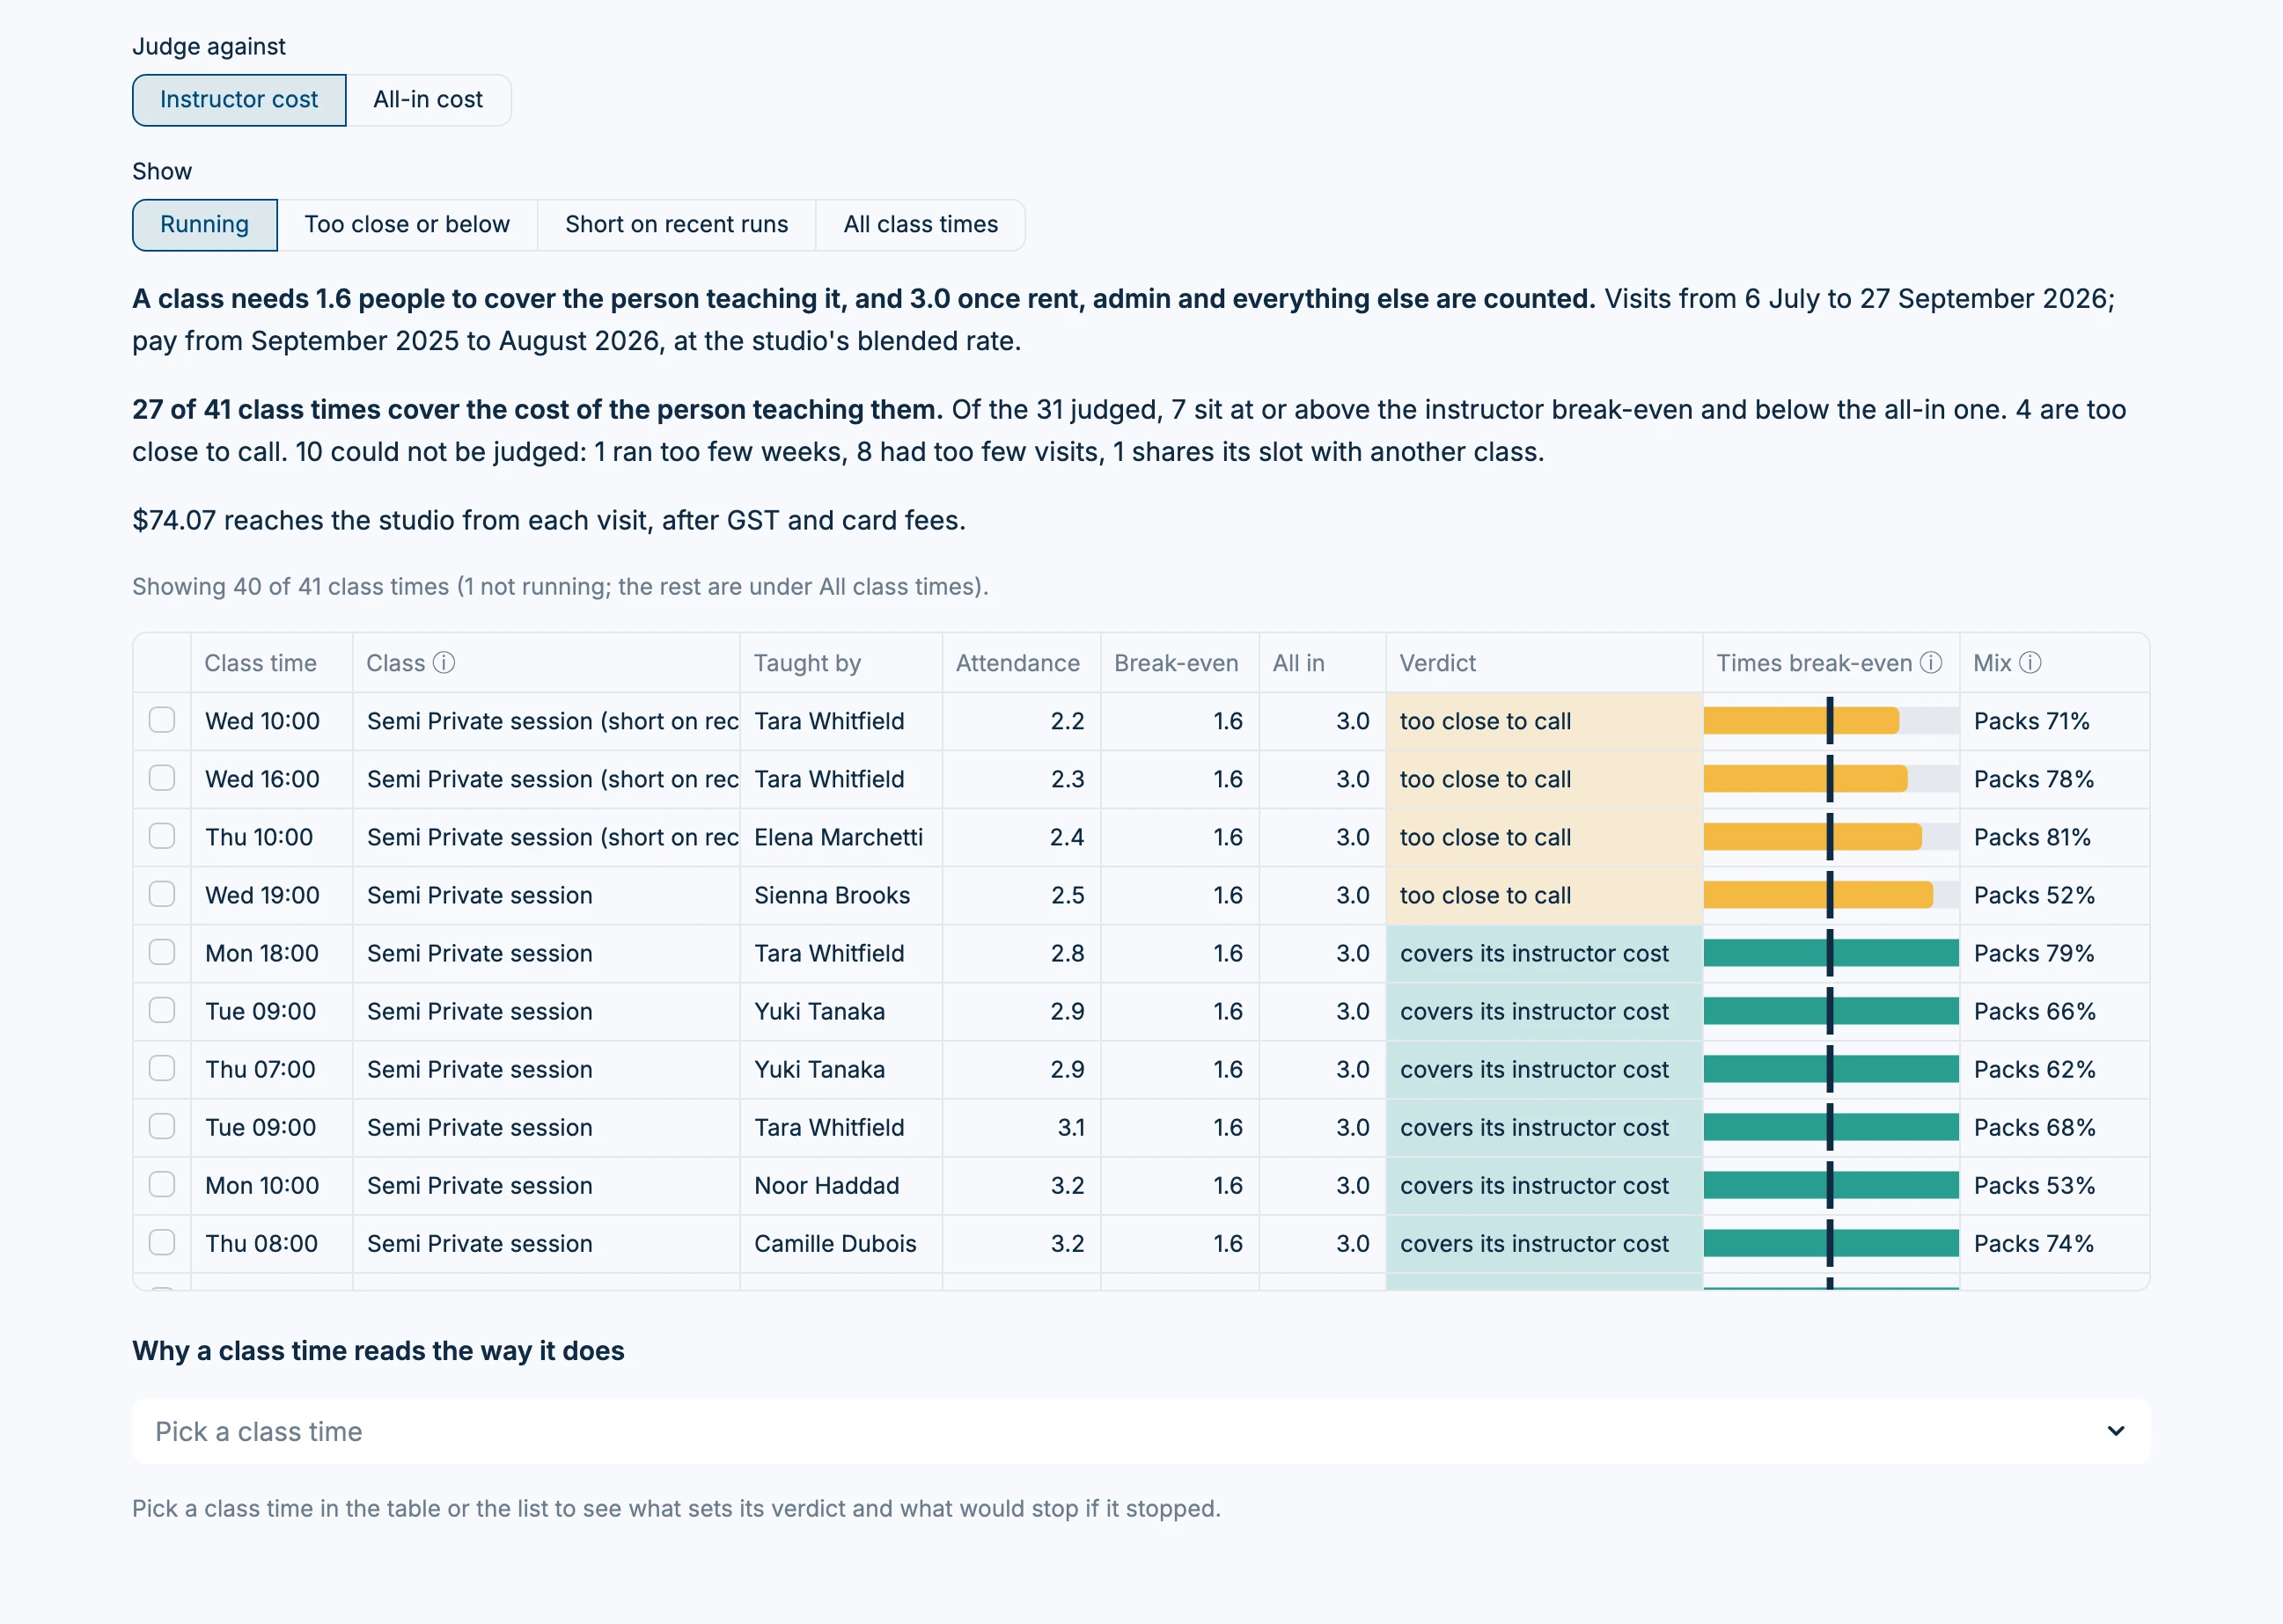
Task: Tick the Thu 07:00 row checkbox
Action: pos(162,1068)
